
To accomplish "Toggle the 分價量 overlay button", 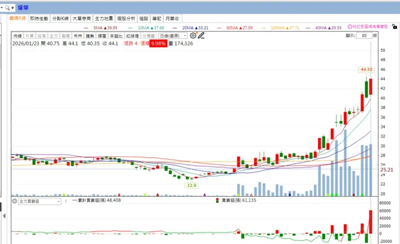I will [x=149, y=36].
